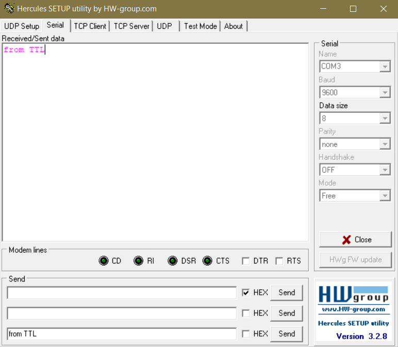Click the Hercules app icon in title bar
Screen dimensions: 398x347
point(9,8)
